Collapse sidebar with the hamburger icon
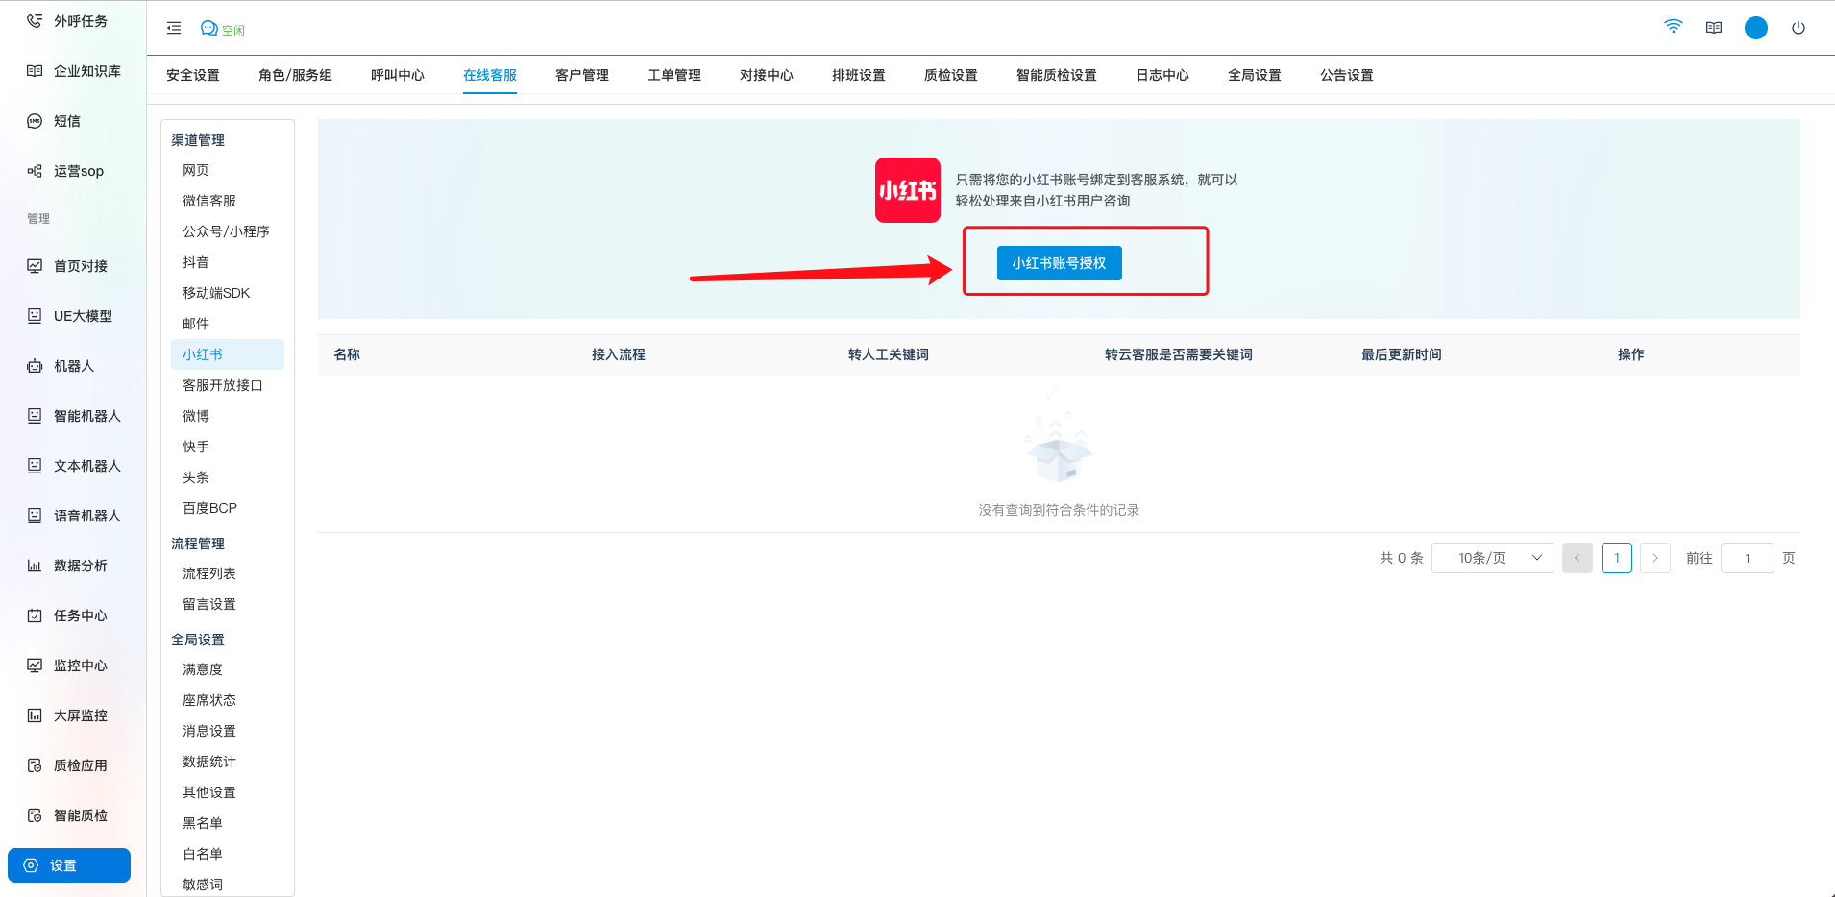Viewport: 1835px width, 897px height. pyautogui.click(x=174, y=29)
